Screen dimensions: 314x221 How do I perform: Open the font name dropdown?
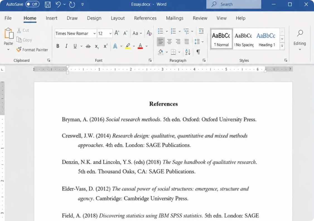point(94,33)
